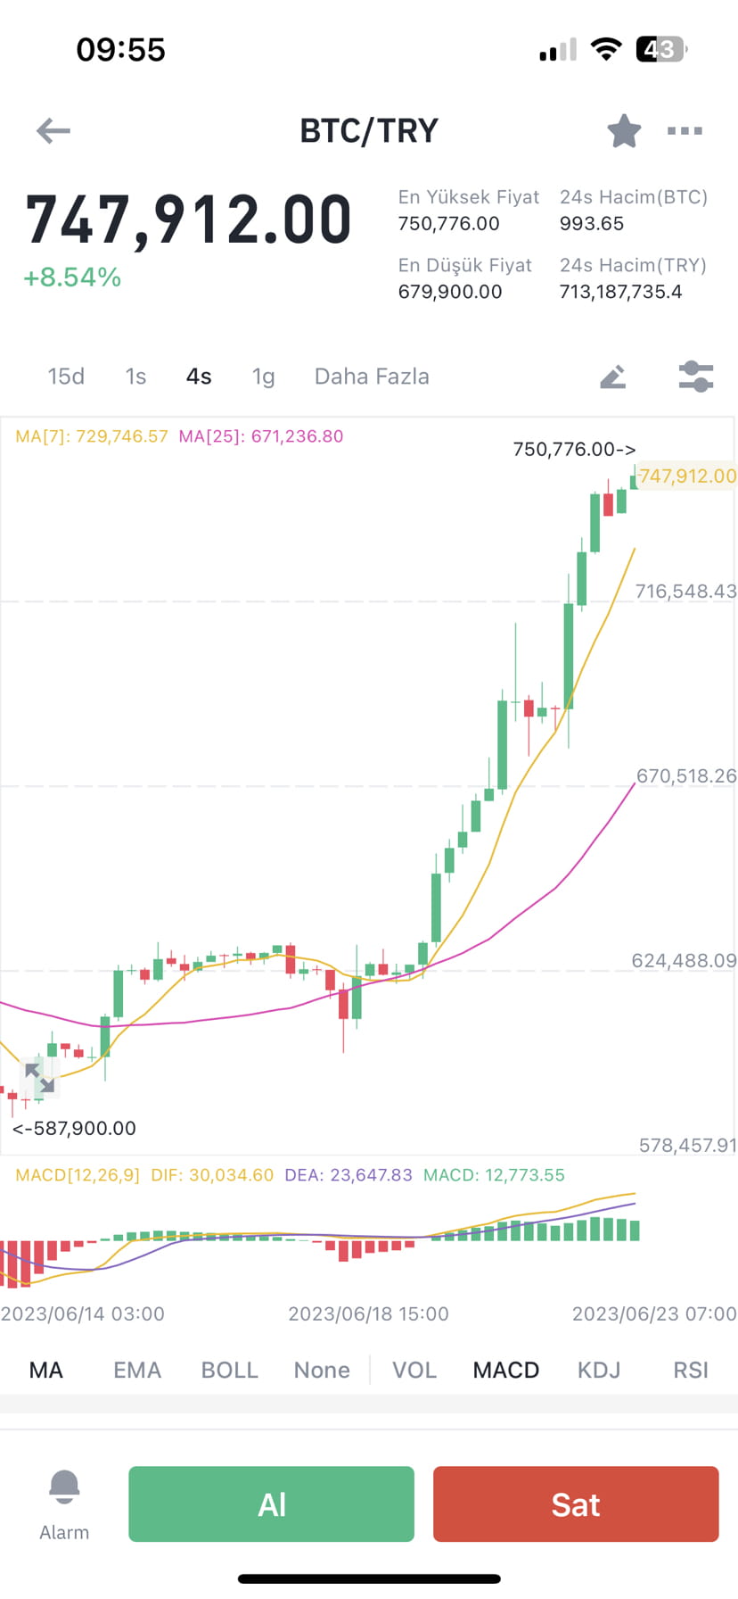
Task: Tap the current price 747,912.00 label
Action: [189, 217]
